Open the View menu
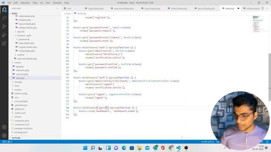This screenshot has height=152, width=271. 35,3
